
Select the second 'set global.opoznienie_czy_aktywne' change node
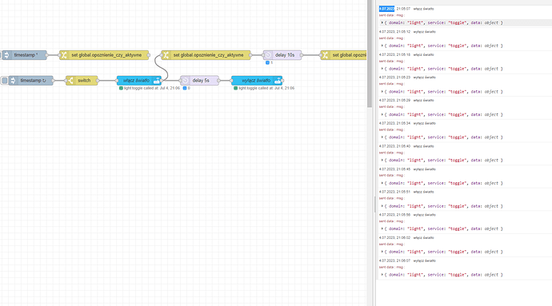pyautogui.click(x=206, y=55)
